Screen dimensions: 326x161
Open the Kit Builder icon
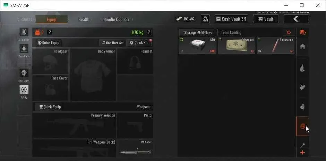24,32
